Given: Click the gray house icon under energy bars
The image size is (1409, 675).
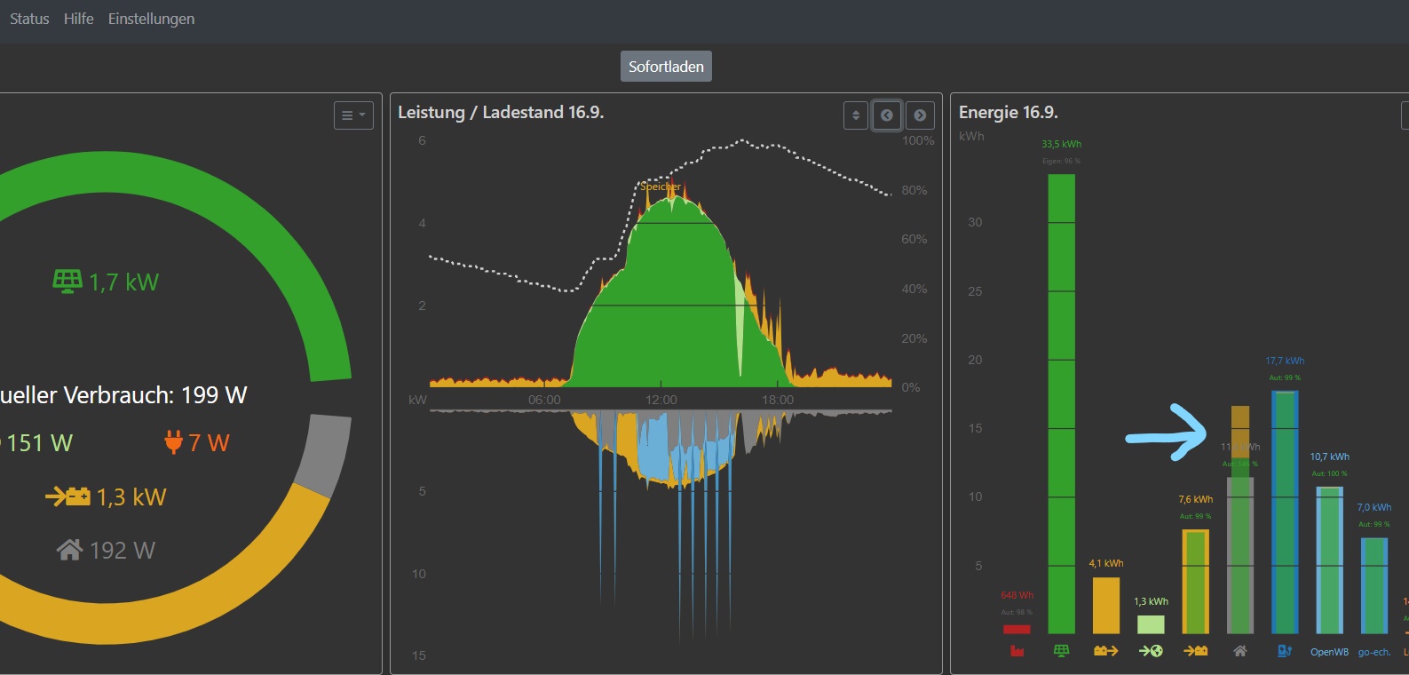Looking at the screenshot, I should point(1239,651).
